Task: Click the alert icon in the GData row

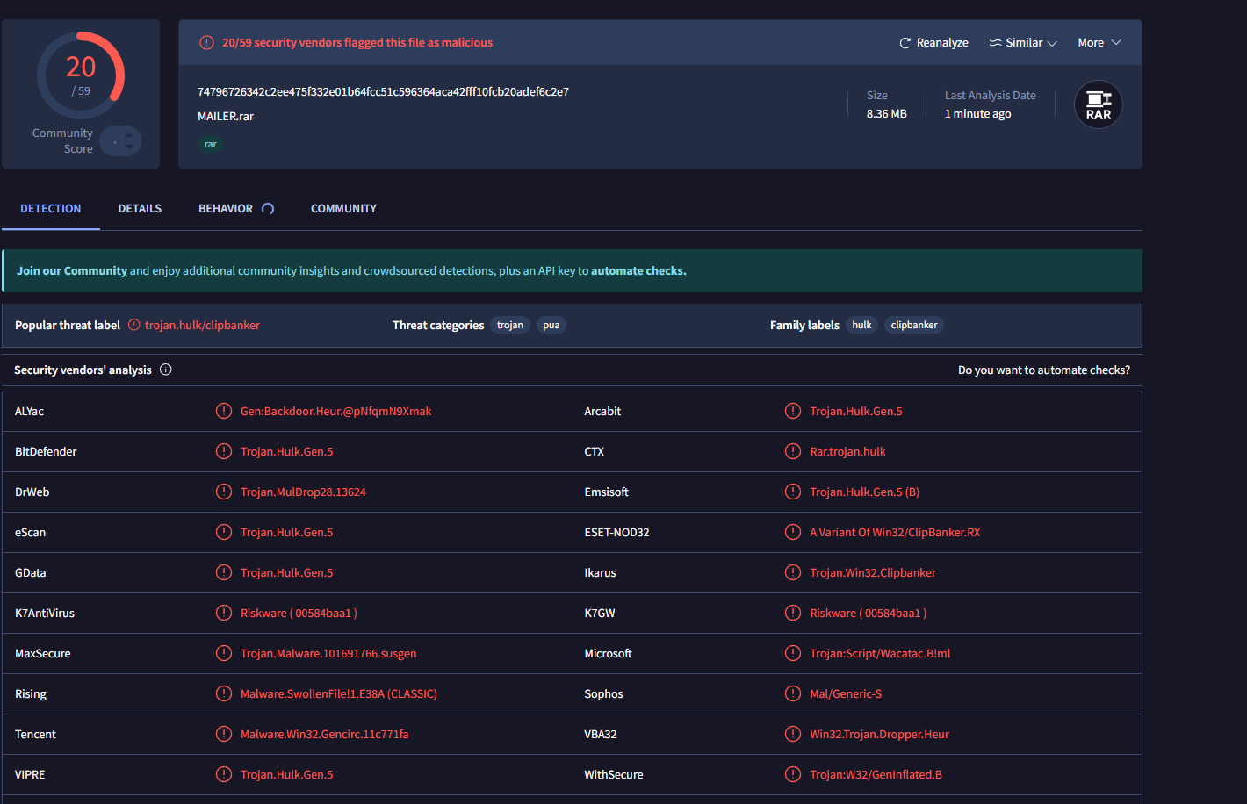Action: [x=224, y=572]
